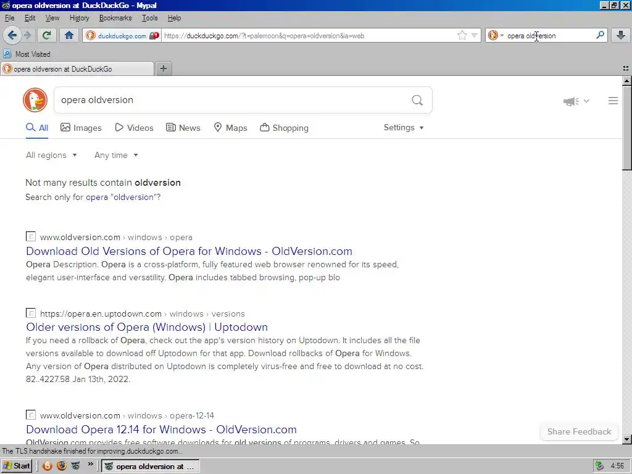Open the Home page button

coord(69,35)
